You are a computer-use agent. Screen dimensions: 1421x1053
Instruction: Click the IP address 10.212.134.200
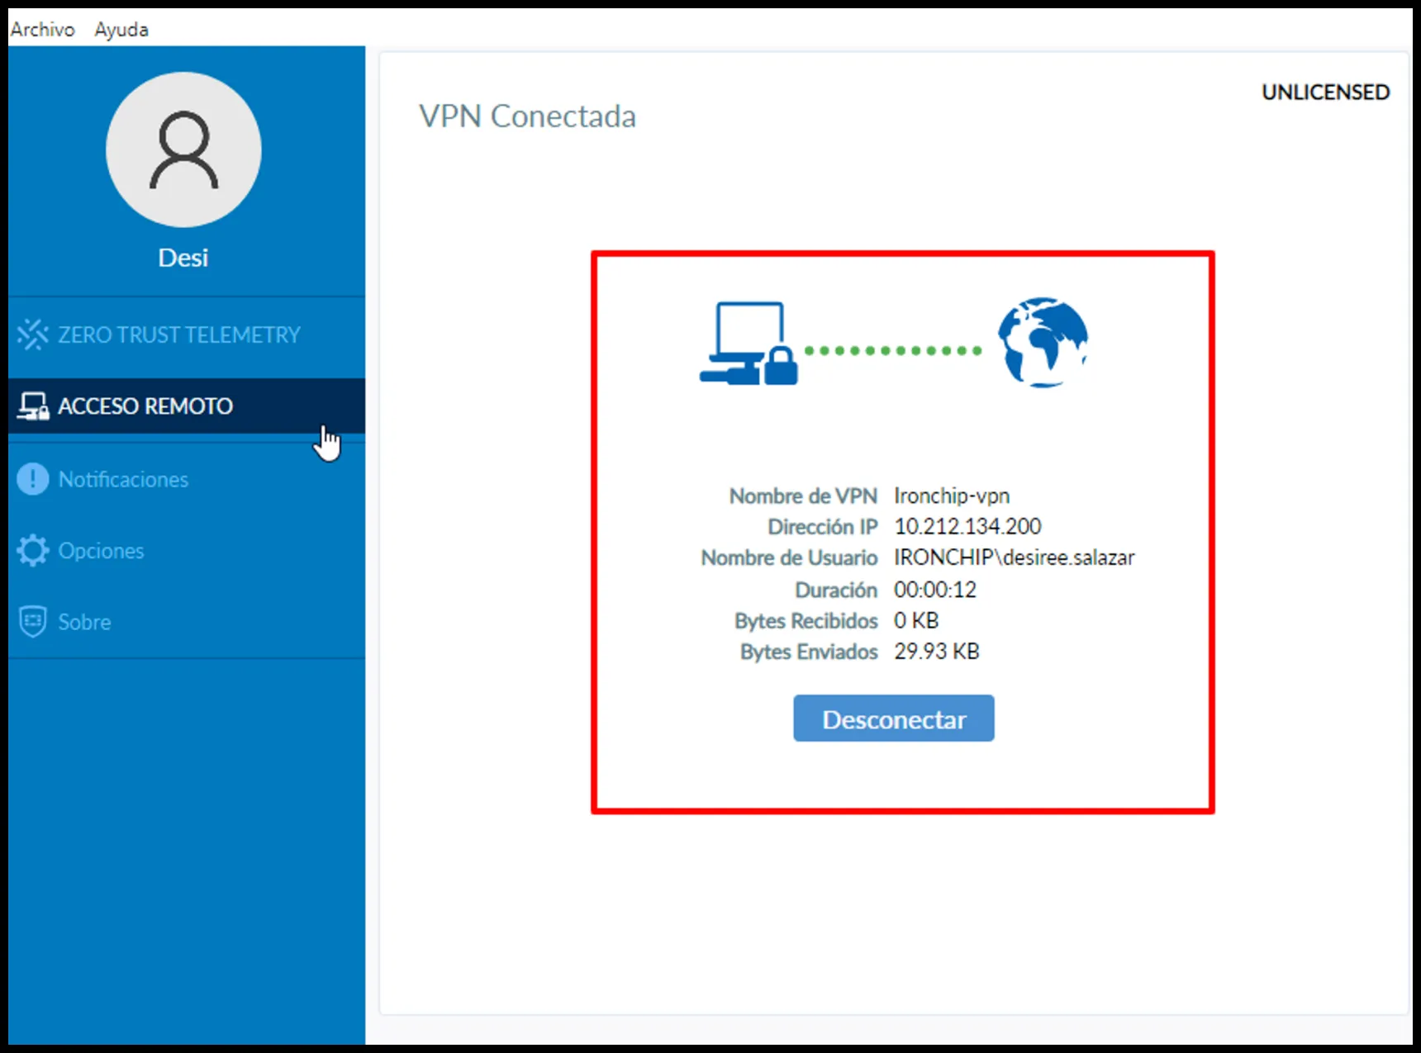[x=967, y=526]
